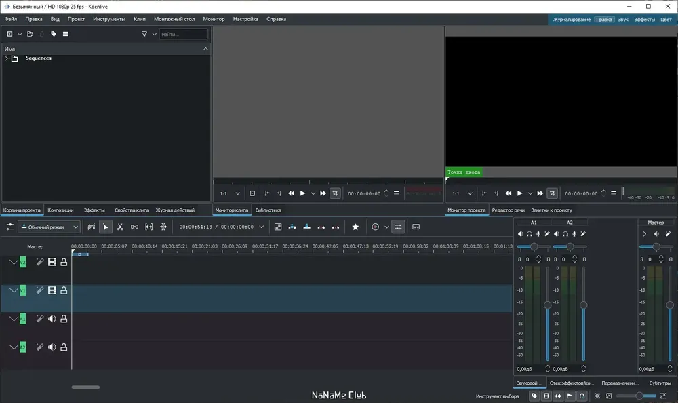Click the add clip icon in project bin
Screen dimensions: 678x403
[9, 34]
